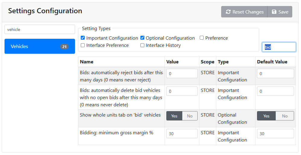
Task: Click the Vehicles count badge 21
Action: tap(64, 47)
